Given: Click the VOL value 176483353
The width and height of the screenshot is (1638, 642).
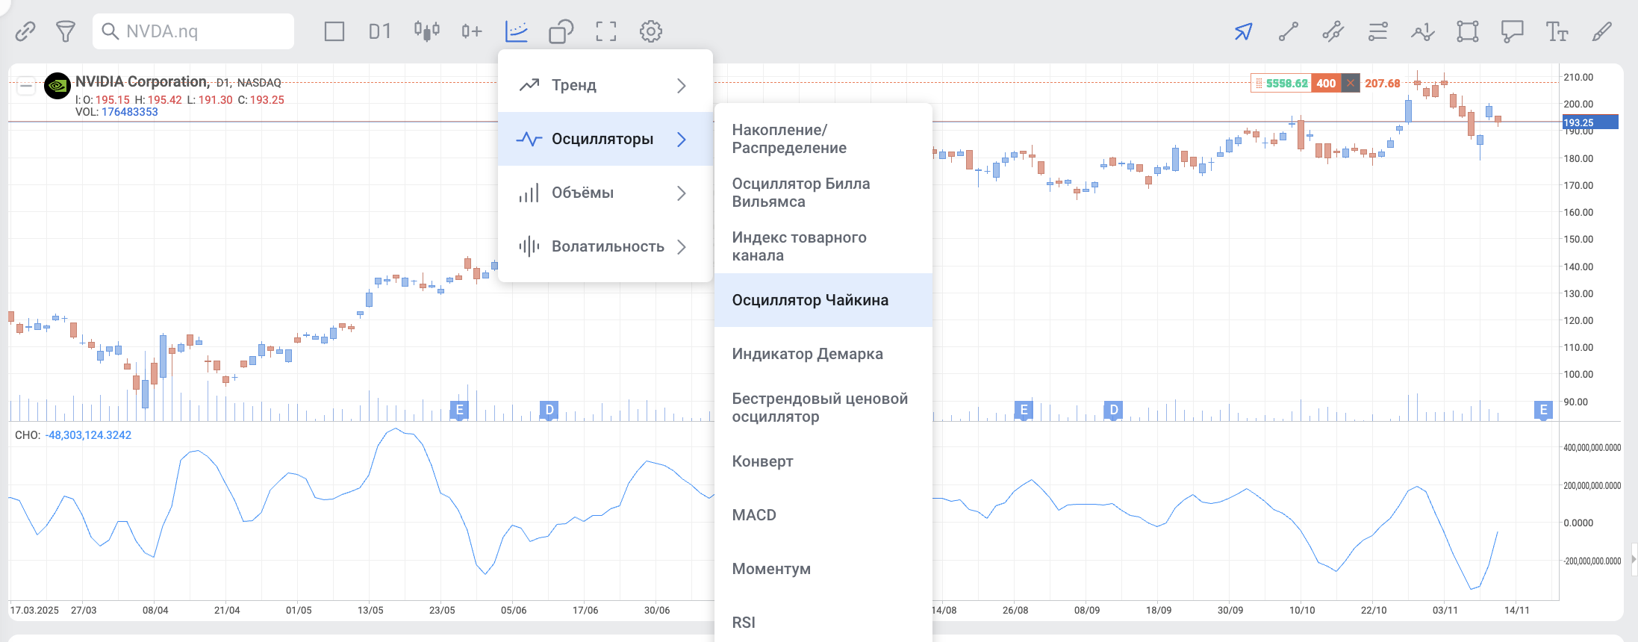Looking at the screenshot, I should [x=130, y=112].
